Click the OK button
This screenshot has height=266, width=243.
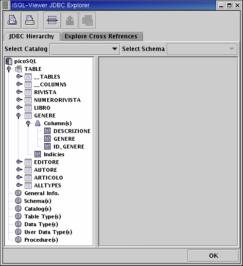click(213, 255)
